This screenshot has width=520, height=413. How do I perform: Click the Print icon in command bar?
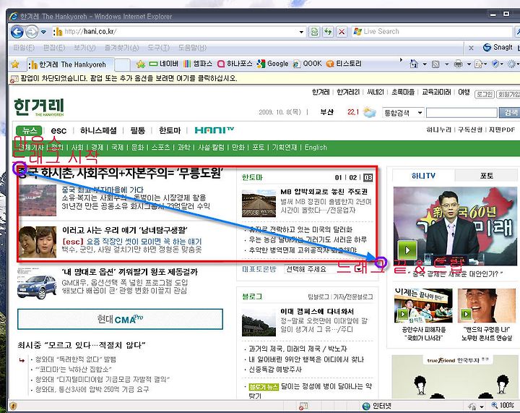point(458,64)
